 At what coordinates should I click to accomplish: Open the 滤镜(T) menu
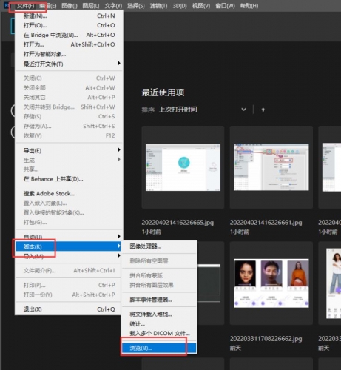[158, 6]
